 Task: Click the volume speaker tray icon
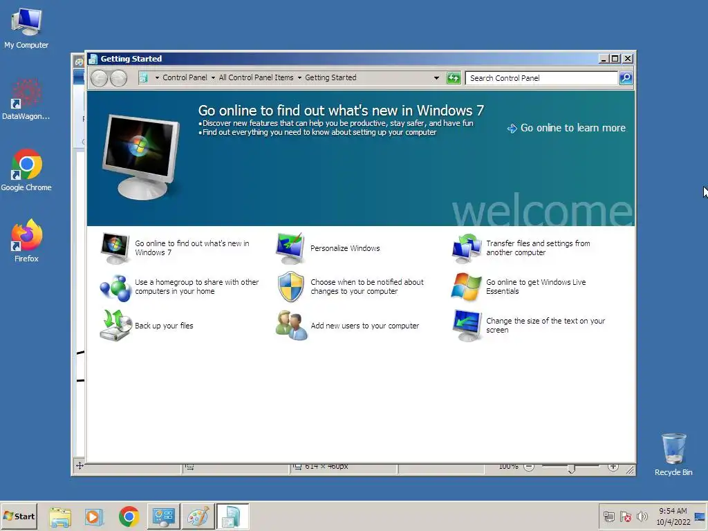pyautogui.click(x=642, y=516)
